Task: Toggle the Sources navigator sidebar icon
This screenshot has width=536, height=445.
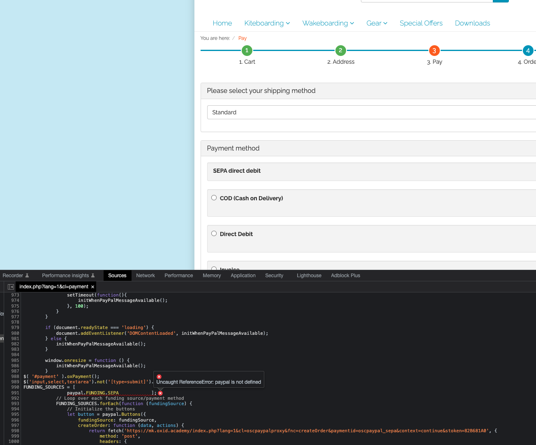Action: click(x=11, y=287)
